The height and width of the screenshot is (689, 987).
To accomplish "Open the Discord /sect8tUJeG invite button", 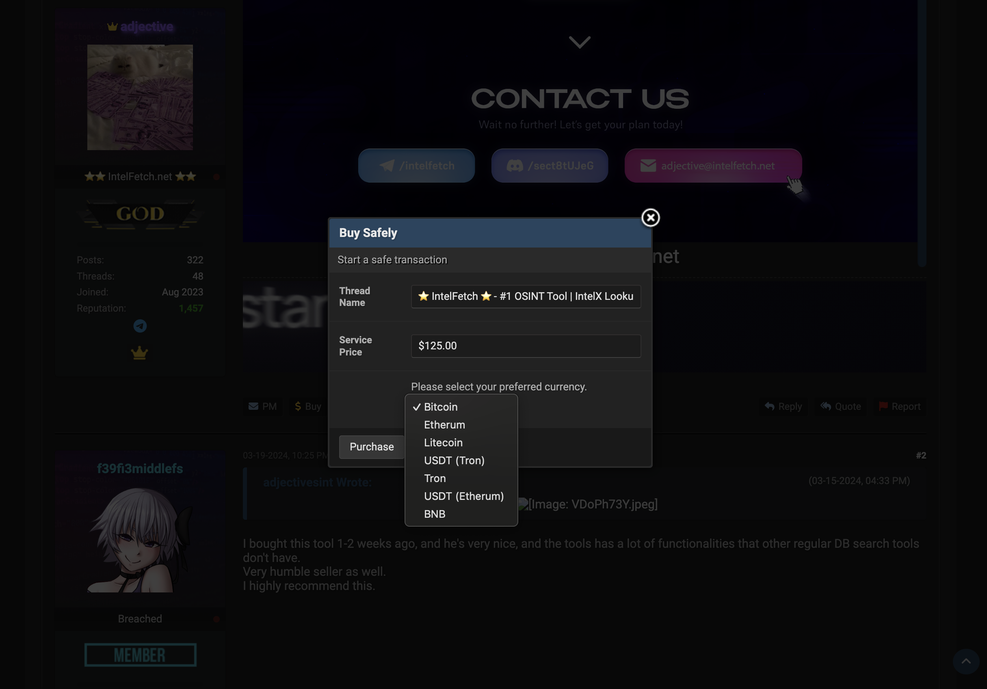I will (550, 166).
